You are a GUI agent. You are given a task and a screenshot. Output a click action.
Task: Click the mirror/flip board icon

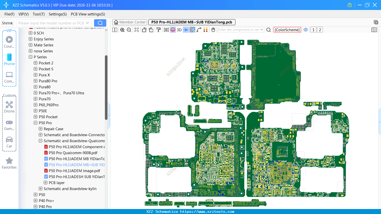pyautogui.click(x=166, y=30)
